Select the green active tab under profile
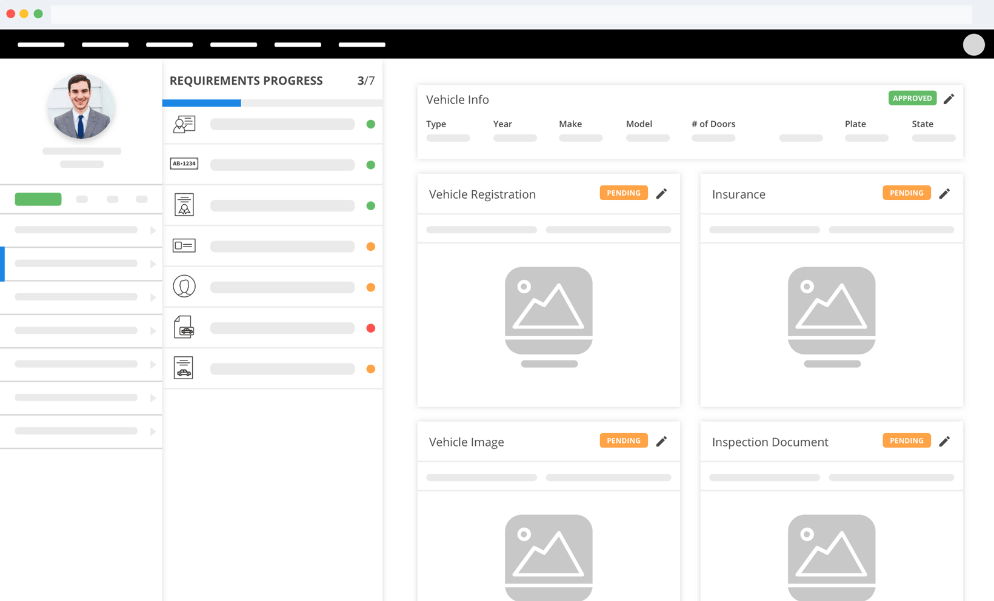Screen dimensions: 994x601 (38, 199)
